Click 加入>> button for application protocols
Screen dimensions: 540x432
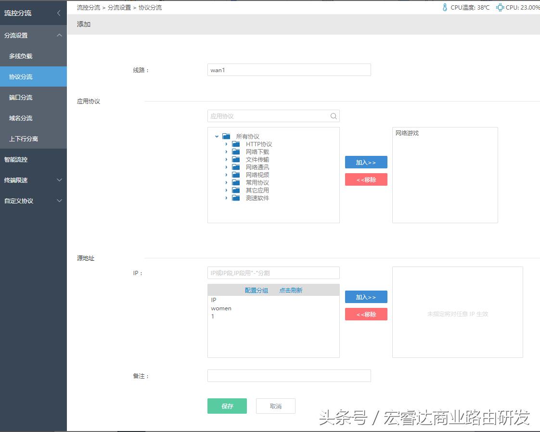[x=366, y=162]
